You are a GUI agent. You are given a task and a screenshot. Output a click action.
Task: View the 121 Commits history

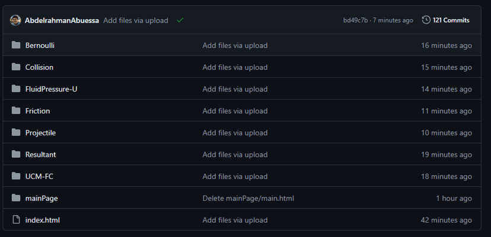451,20
